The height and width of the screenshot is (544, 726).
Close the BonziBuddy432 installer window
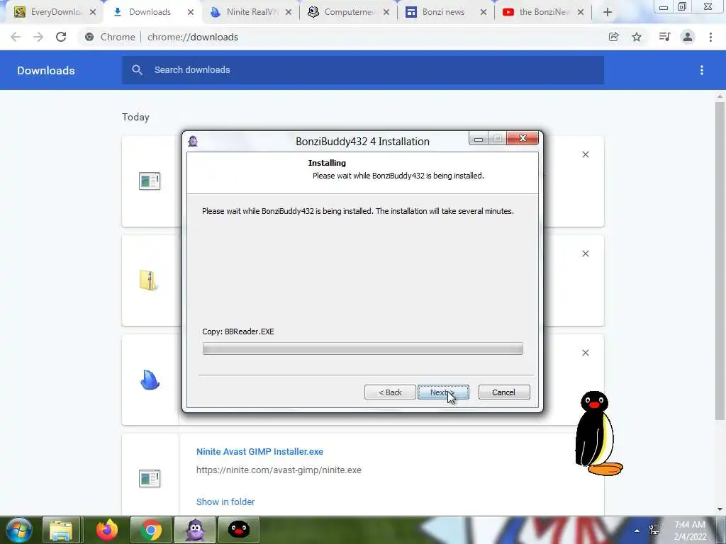click(x=523, y=138)
